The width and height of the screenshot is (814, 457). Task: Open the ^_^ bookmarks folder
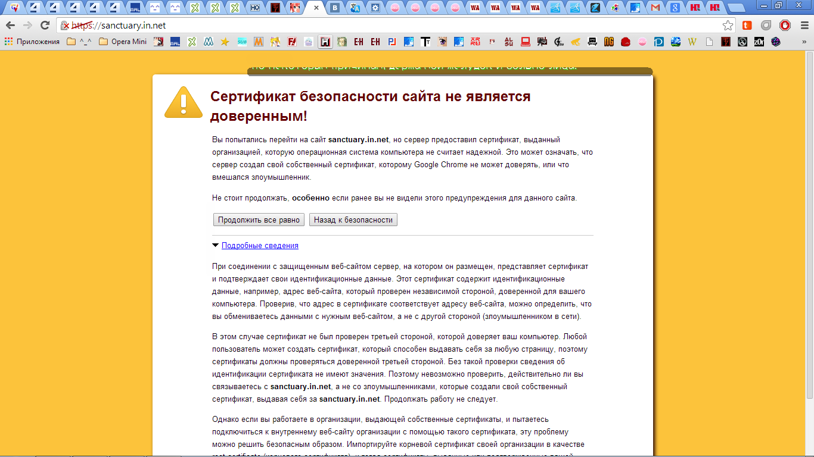[x=79, y=42]
